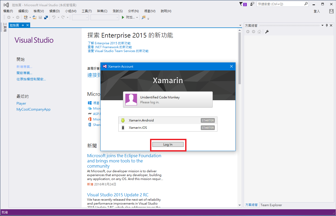Click the account avatar icon at top right
Image resolution: width=336 pixels, height=216 pixels.
point(331,11)
